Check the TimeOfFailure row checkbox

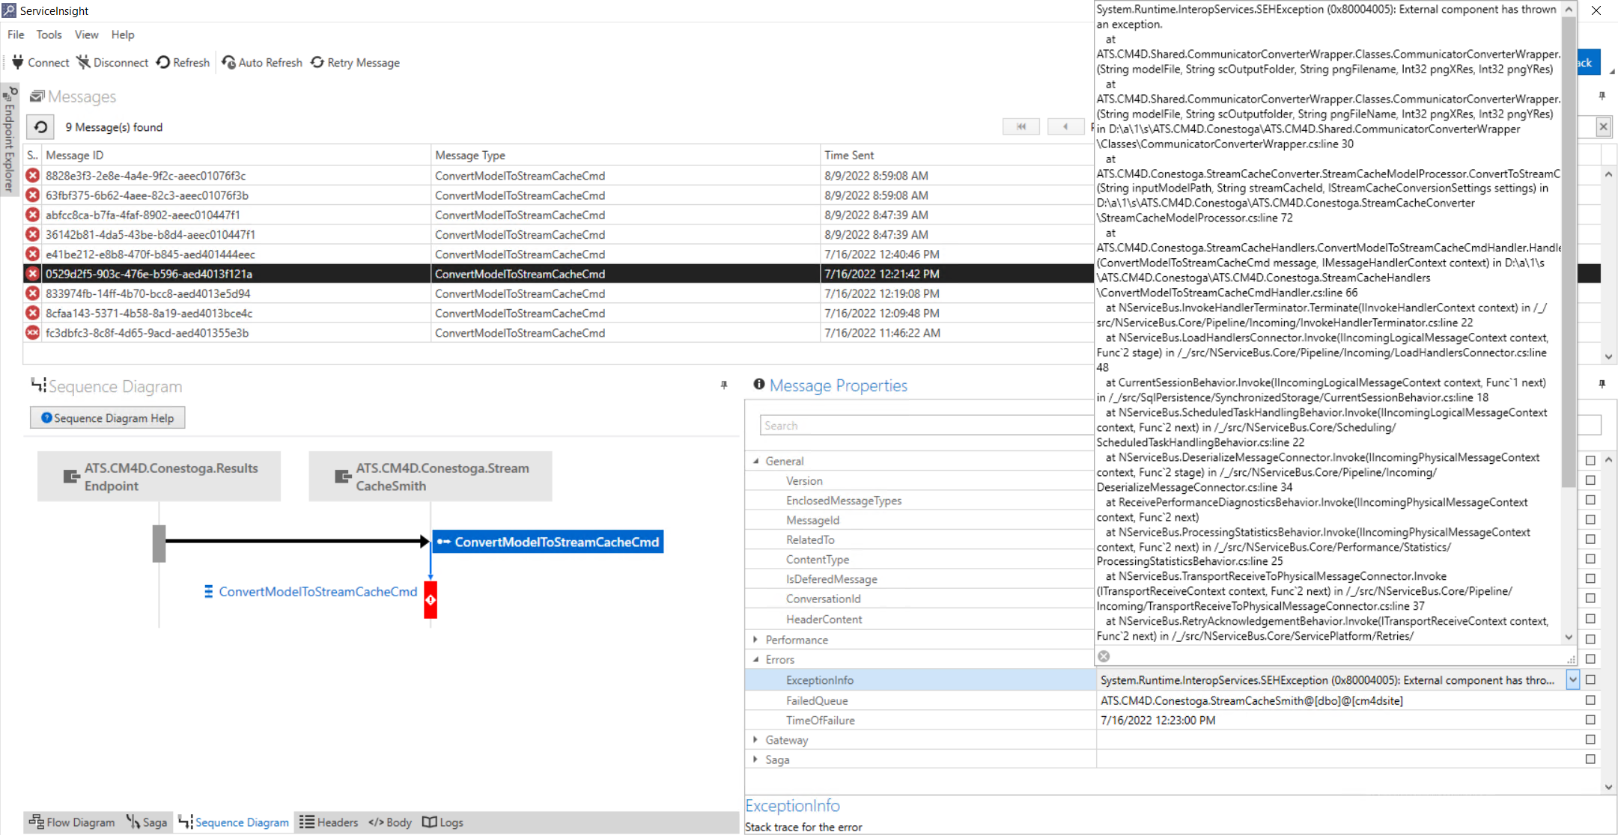pos(1590,720)
